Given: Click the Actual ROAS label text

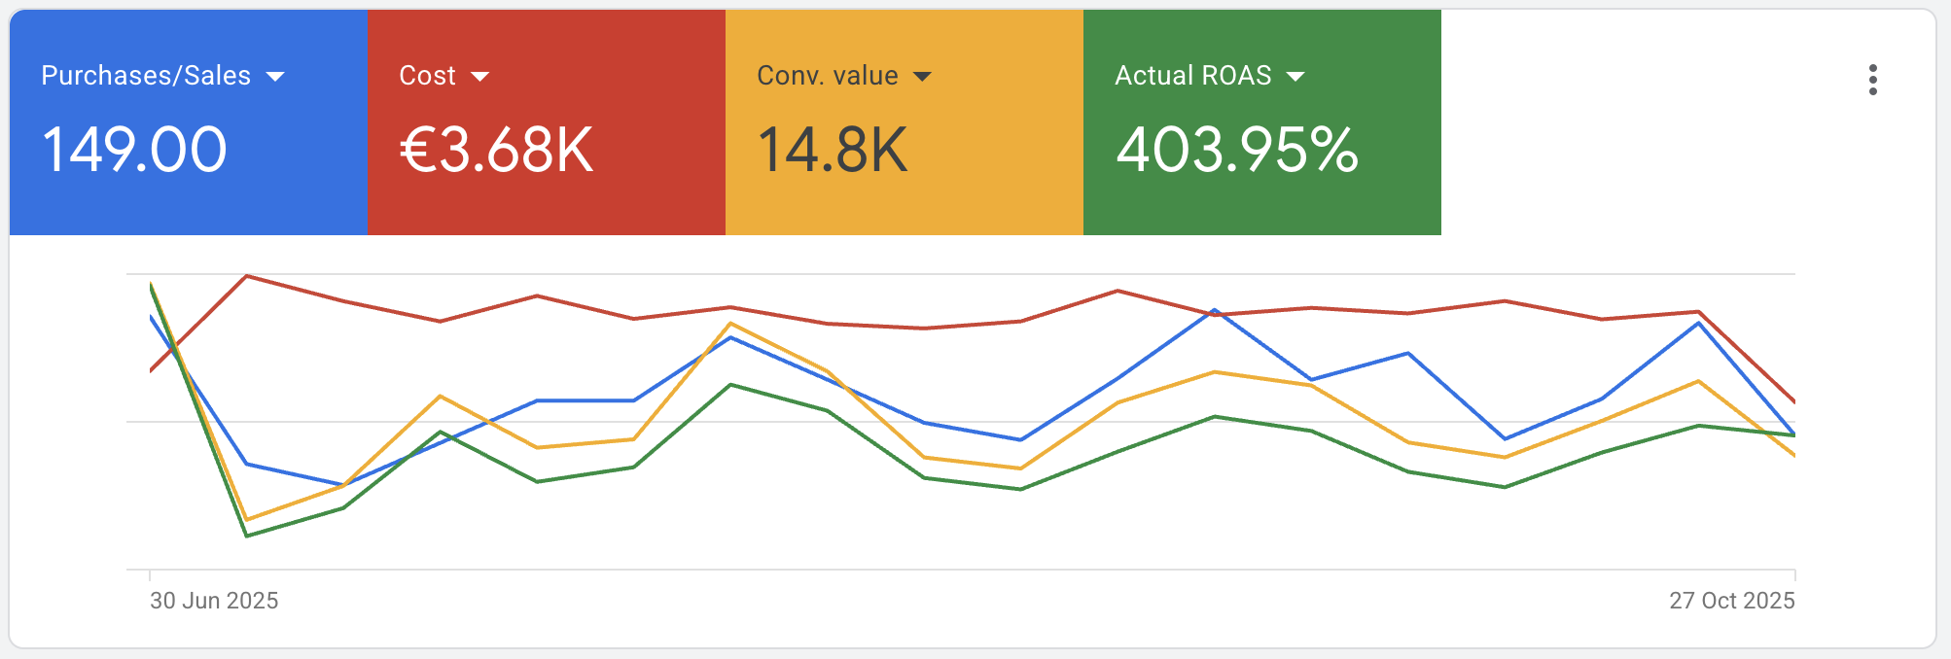Looking at the screenshot, I should click(x=1192, y=76).
